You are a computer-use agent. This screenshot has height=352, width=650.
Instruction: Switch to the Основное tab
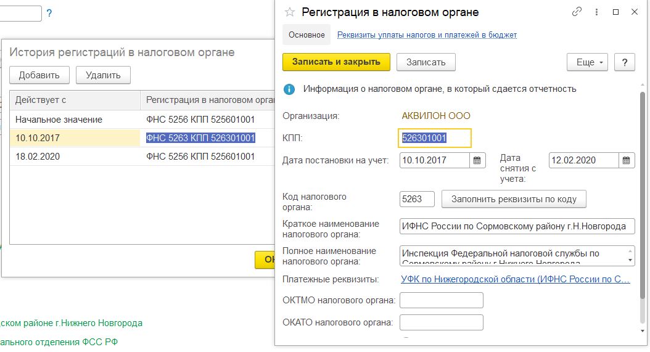(306, 35)
